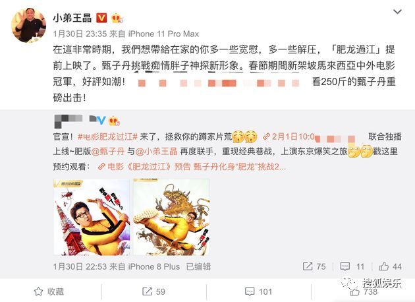
Task: View second poster with golden dragon
Action: (171, 217)
